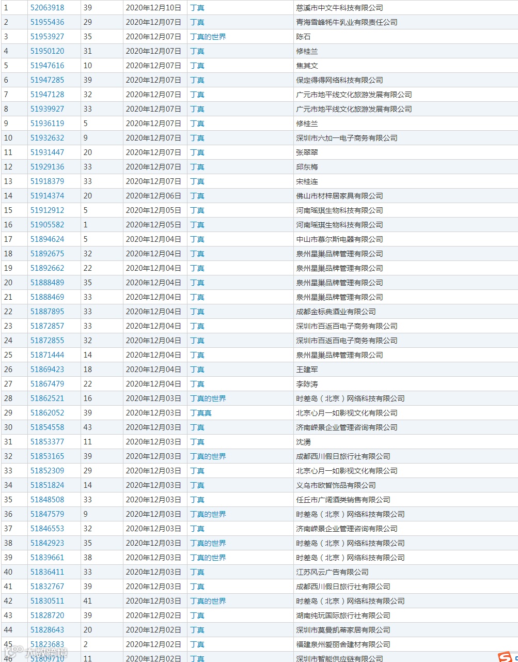Viewport: 518px width, 662px height.
Task: Open registration number 51828720
Action: 48,615
